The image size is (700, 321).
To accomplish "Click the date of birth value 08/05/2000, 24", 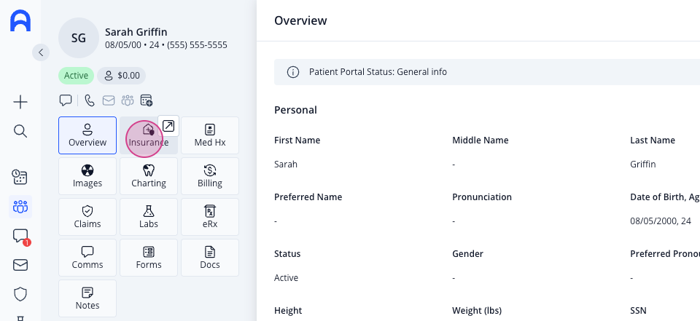I will (661, 221).
